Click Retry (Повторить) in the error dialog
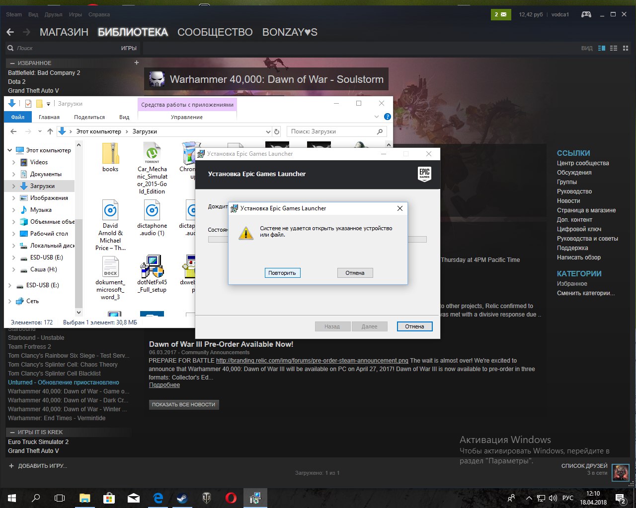This screenshot has height=508, width=636. point(282,273)
